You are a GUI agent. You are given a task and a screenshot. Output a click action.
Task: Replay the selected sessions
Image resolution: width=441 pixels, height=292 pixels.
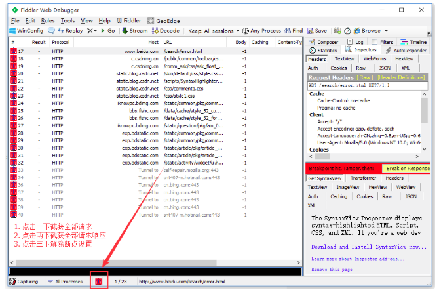point(70,31)
